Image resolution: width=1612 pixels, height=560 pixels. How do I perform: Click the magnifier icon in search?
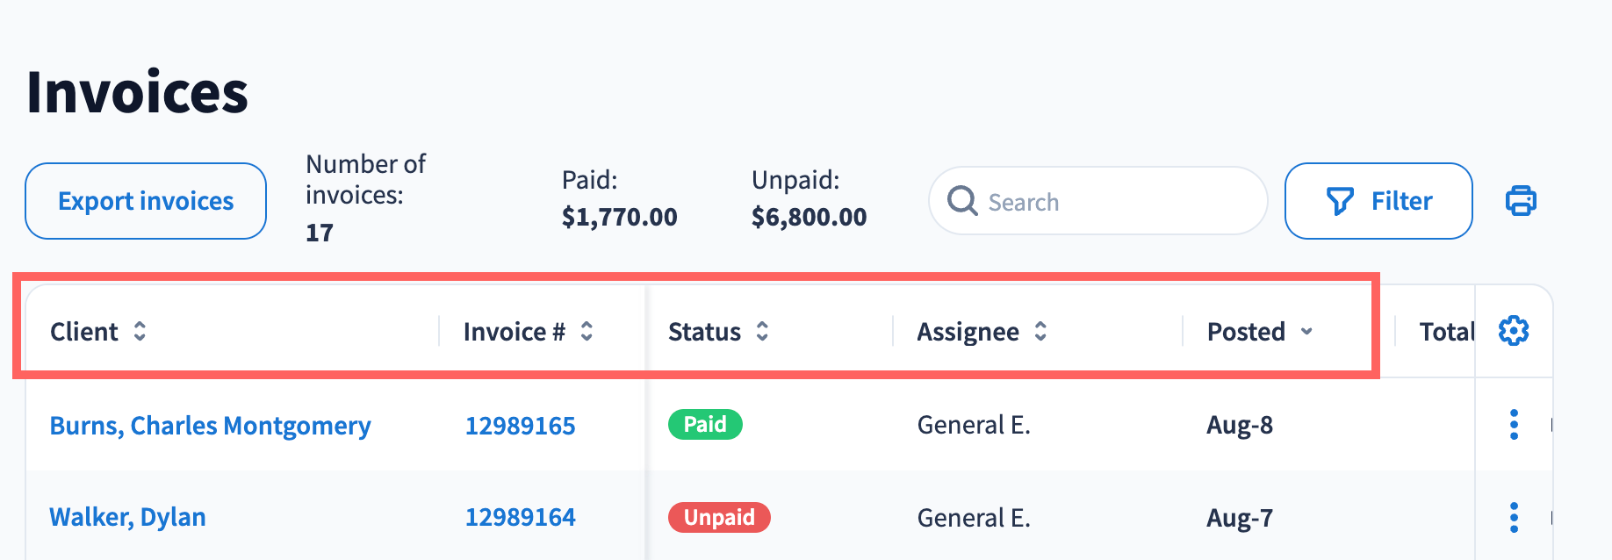962,201
